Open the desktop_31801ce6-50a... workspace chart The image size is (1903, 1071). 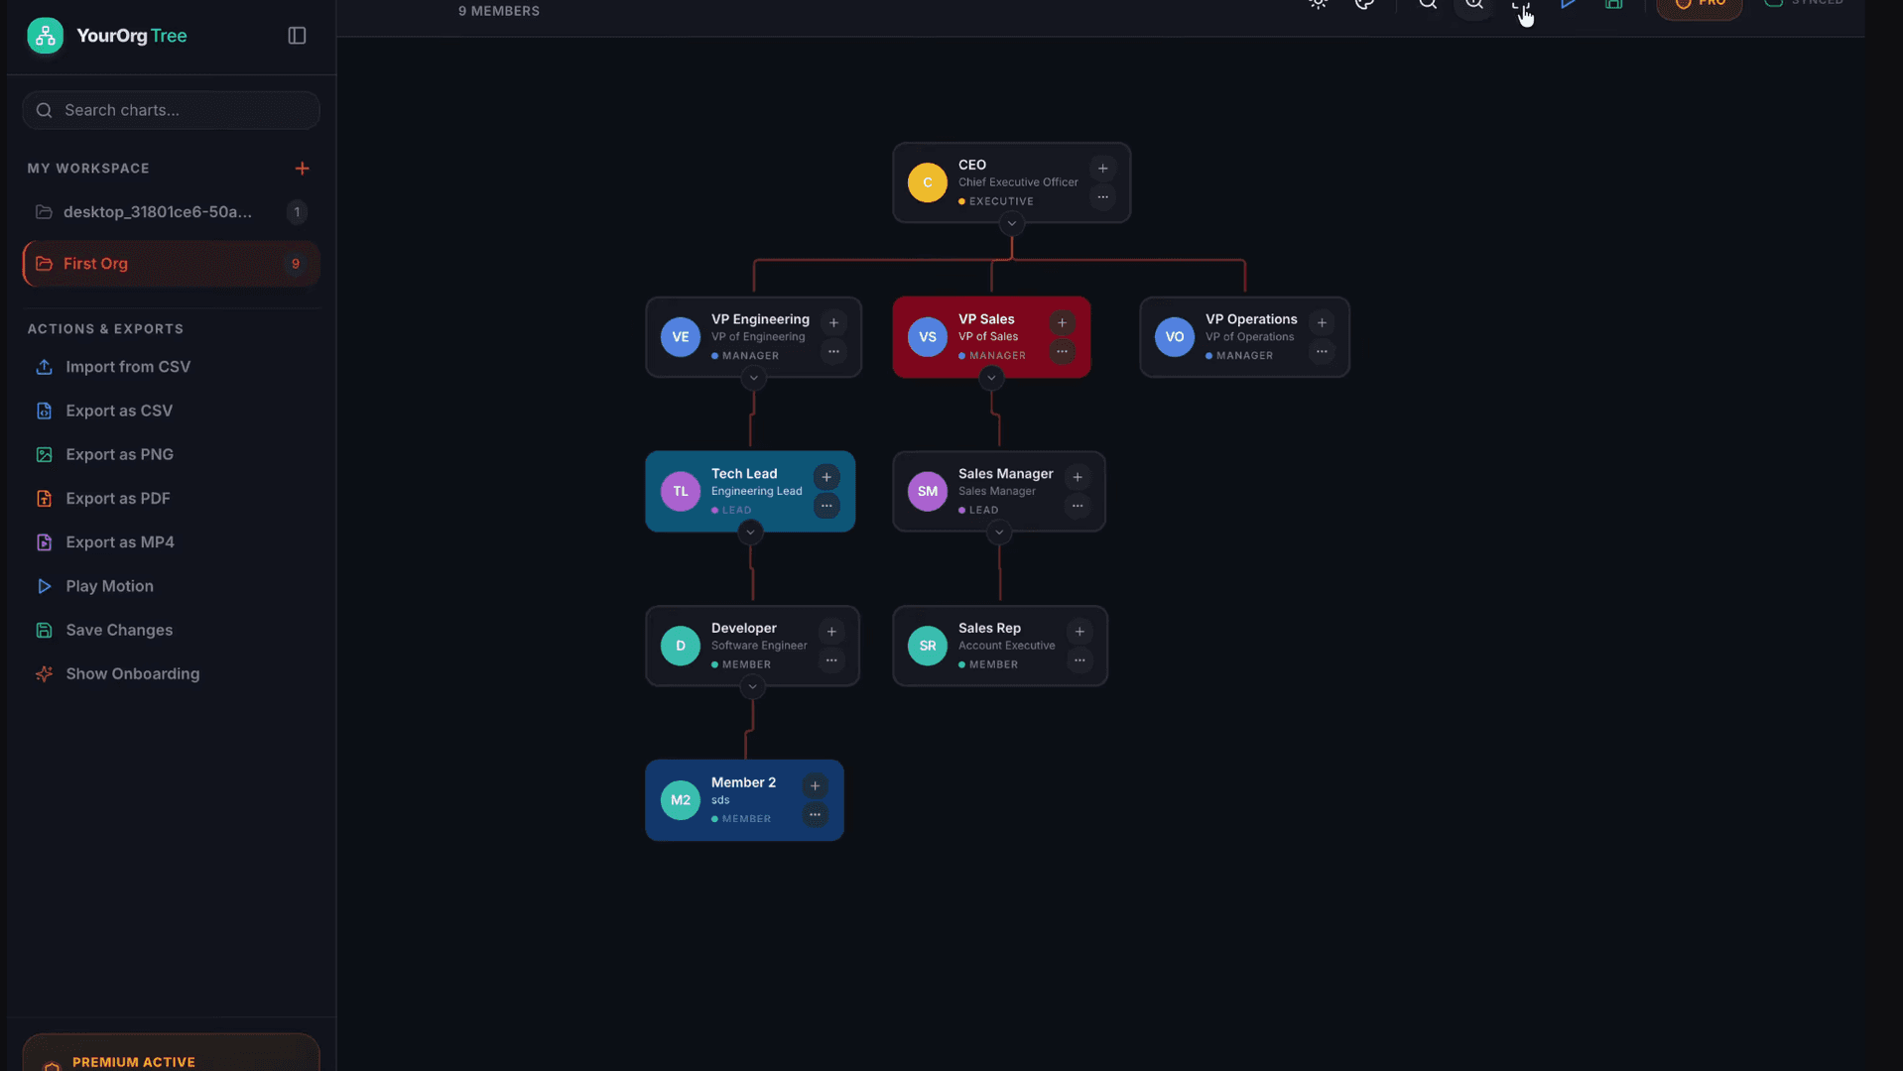click(x=171, y=212)
